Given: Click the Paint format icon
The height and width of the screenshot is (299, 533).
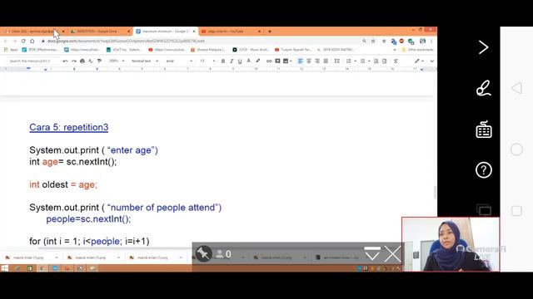Looking at the screenshot, I should (99, 61).
